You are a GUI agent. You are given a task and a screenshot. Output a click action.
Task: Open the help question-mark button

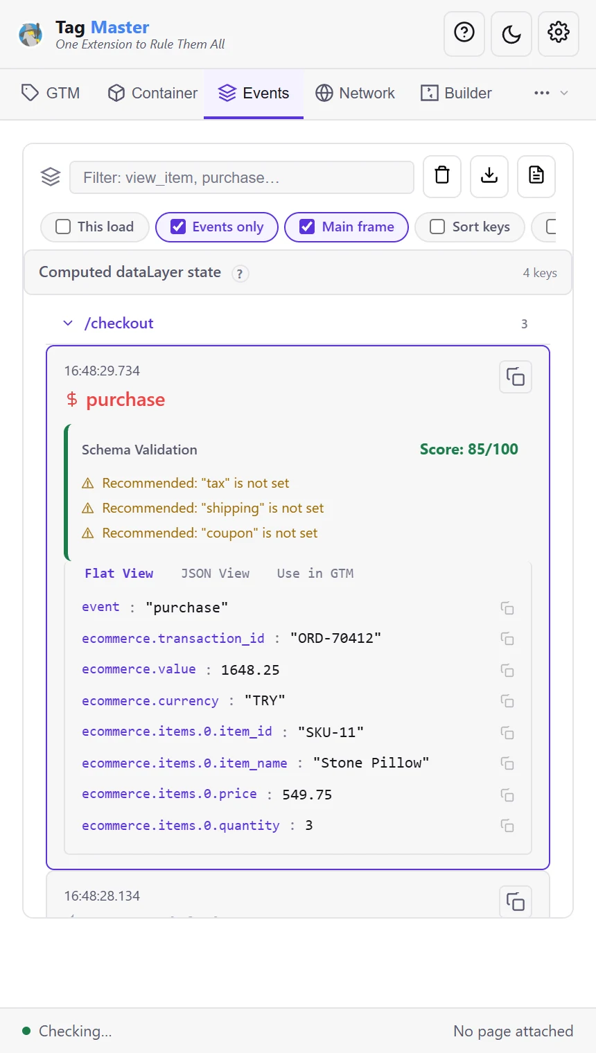click(464, 33)
